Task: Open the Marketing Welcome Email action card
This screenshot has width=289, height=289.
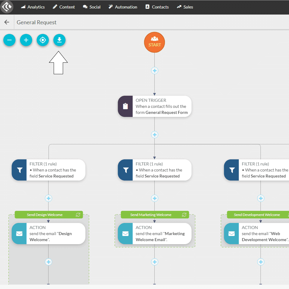Action: [x=155, y=234]
